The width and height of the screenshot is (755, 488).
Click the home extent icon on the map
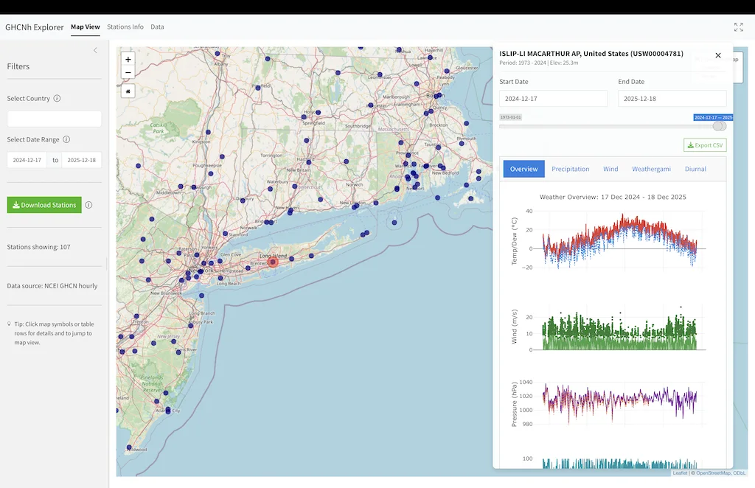128,91
